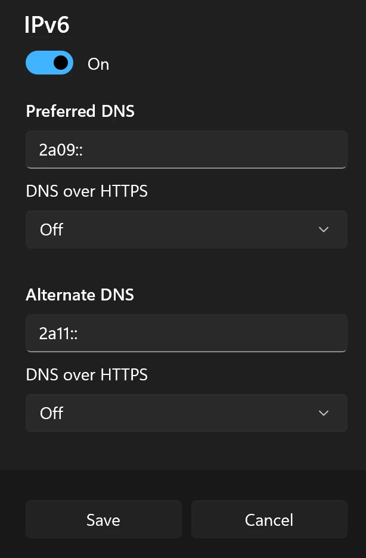Click the Preferred DNS label
Image resolution: width=366 pixels, height=558 pixels.
tap(80, 111)
